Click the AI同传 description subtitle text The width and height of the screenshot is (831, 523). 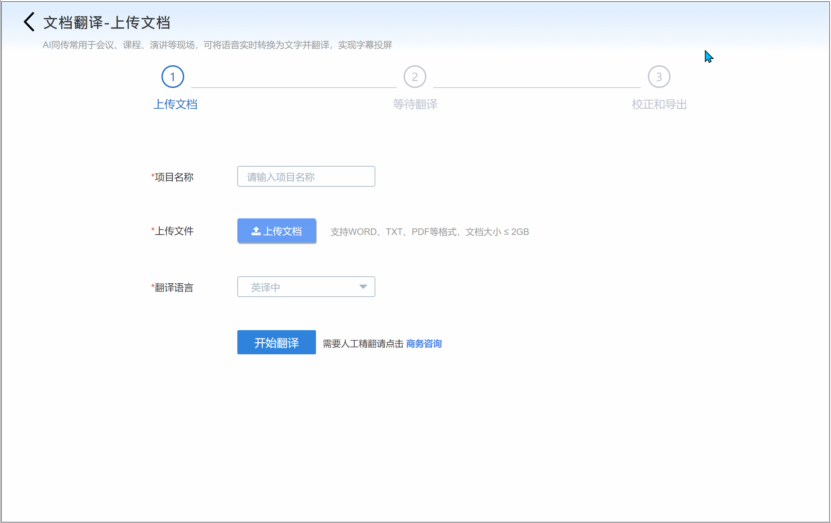click(217, 45)
